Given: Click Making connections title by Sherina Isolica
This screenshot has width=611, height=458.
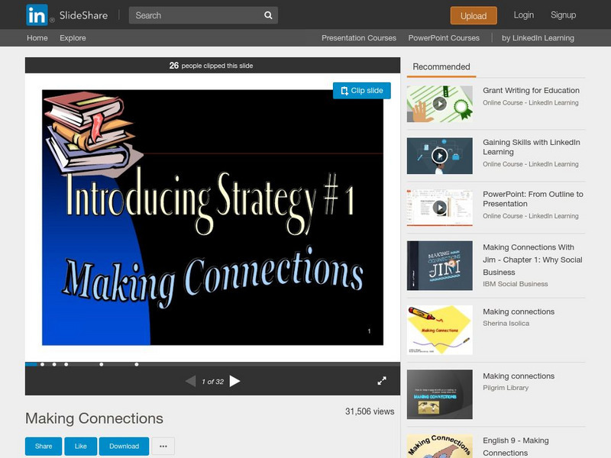Looking at the screenshot, I should (519, 311).
